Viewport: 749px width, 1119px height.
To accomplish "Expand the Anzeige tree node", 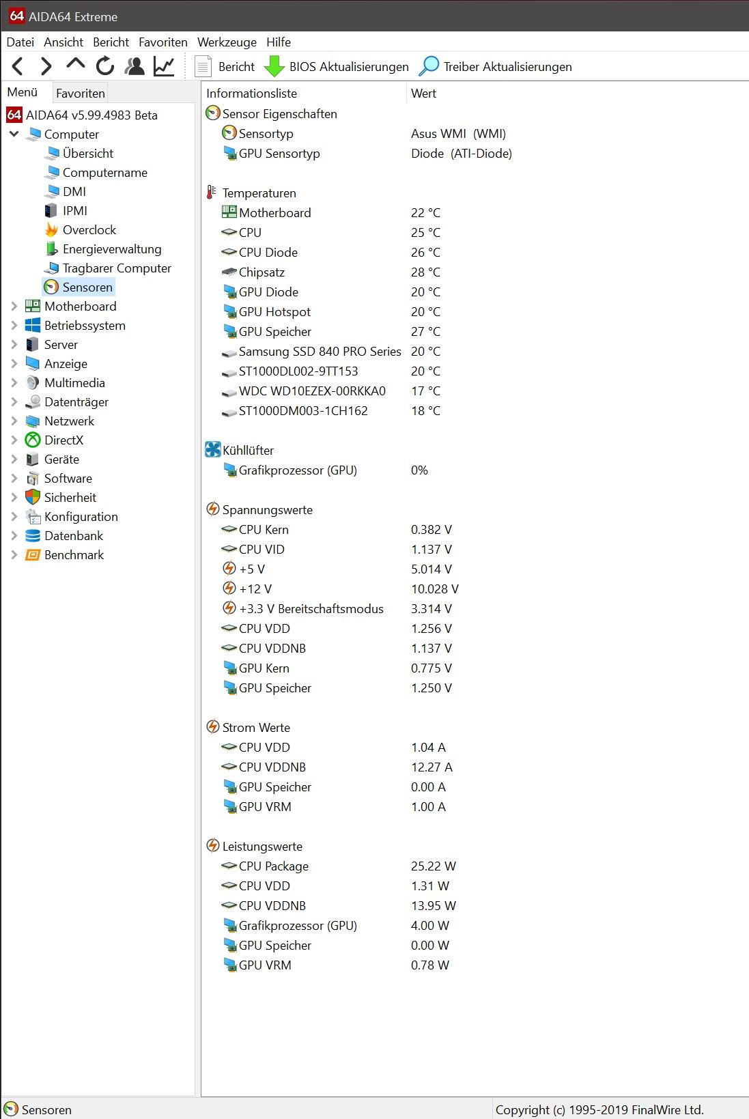I will tap(14, 364).
